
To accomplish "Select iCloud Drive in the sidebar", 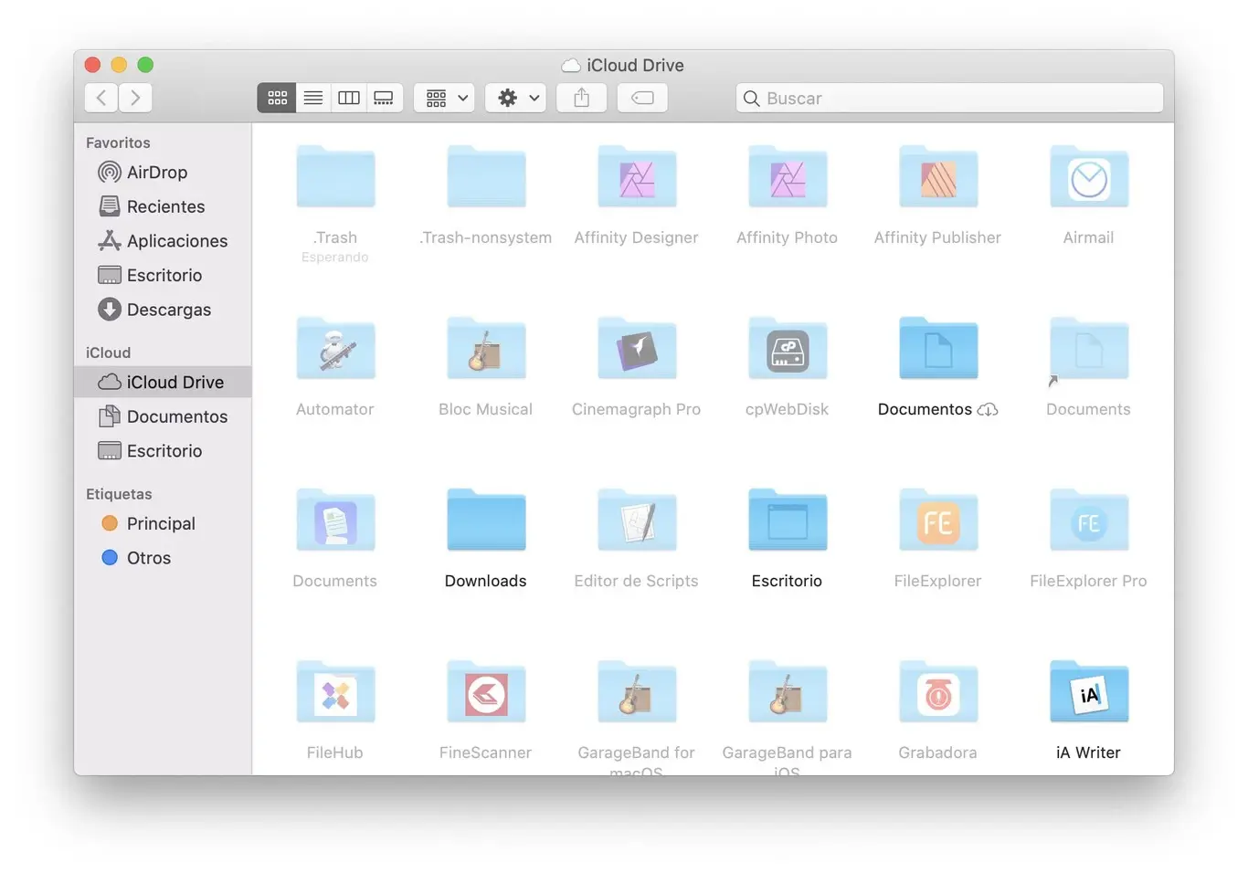I will click(x=163, y=382).
